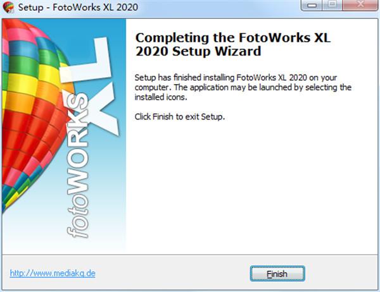Minimize the setup window
Image resolution: width=380 pixels, height=292 pixels.
pyautogui.click(x=312, y=5)
